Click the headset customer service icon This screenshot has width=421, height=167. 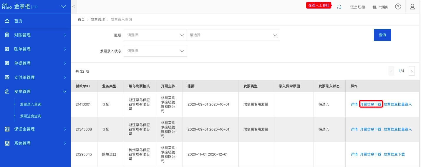(339, 7)
